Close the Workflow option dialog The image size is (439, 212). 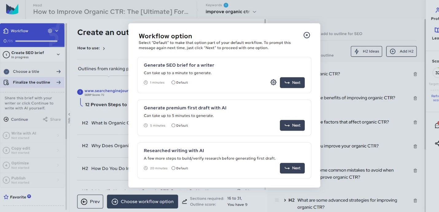(x=307, y=35)
